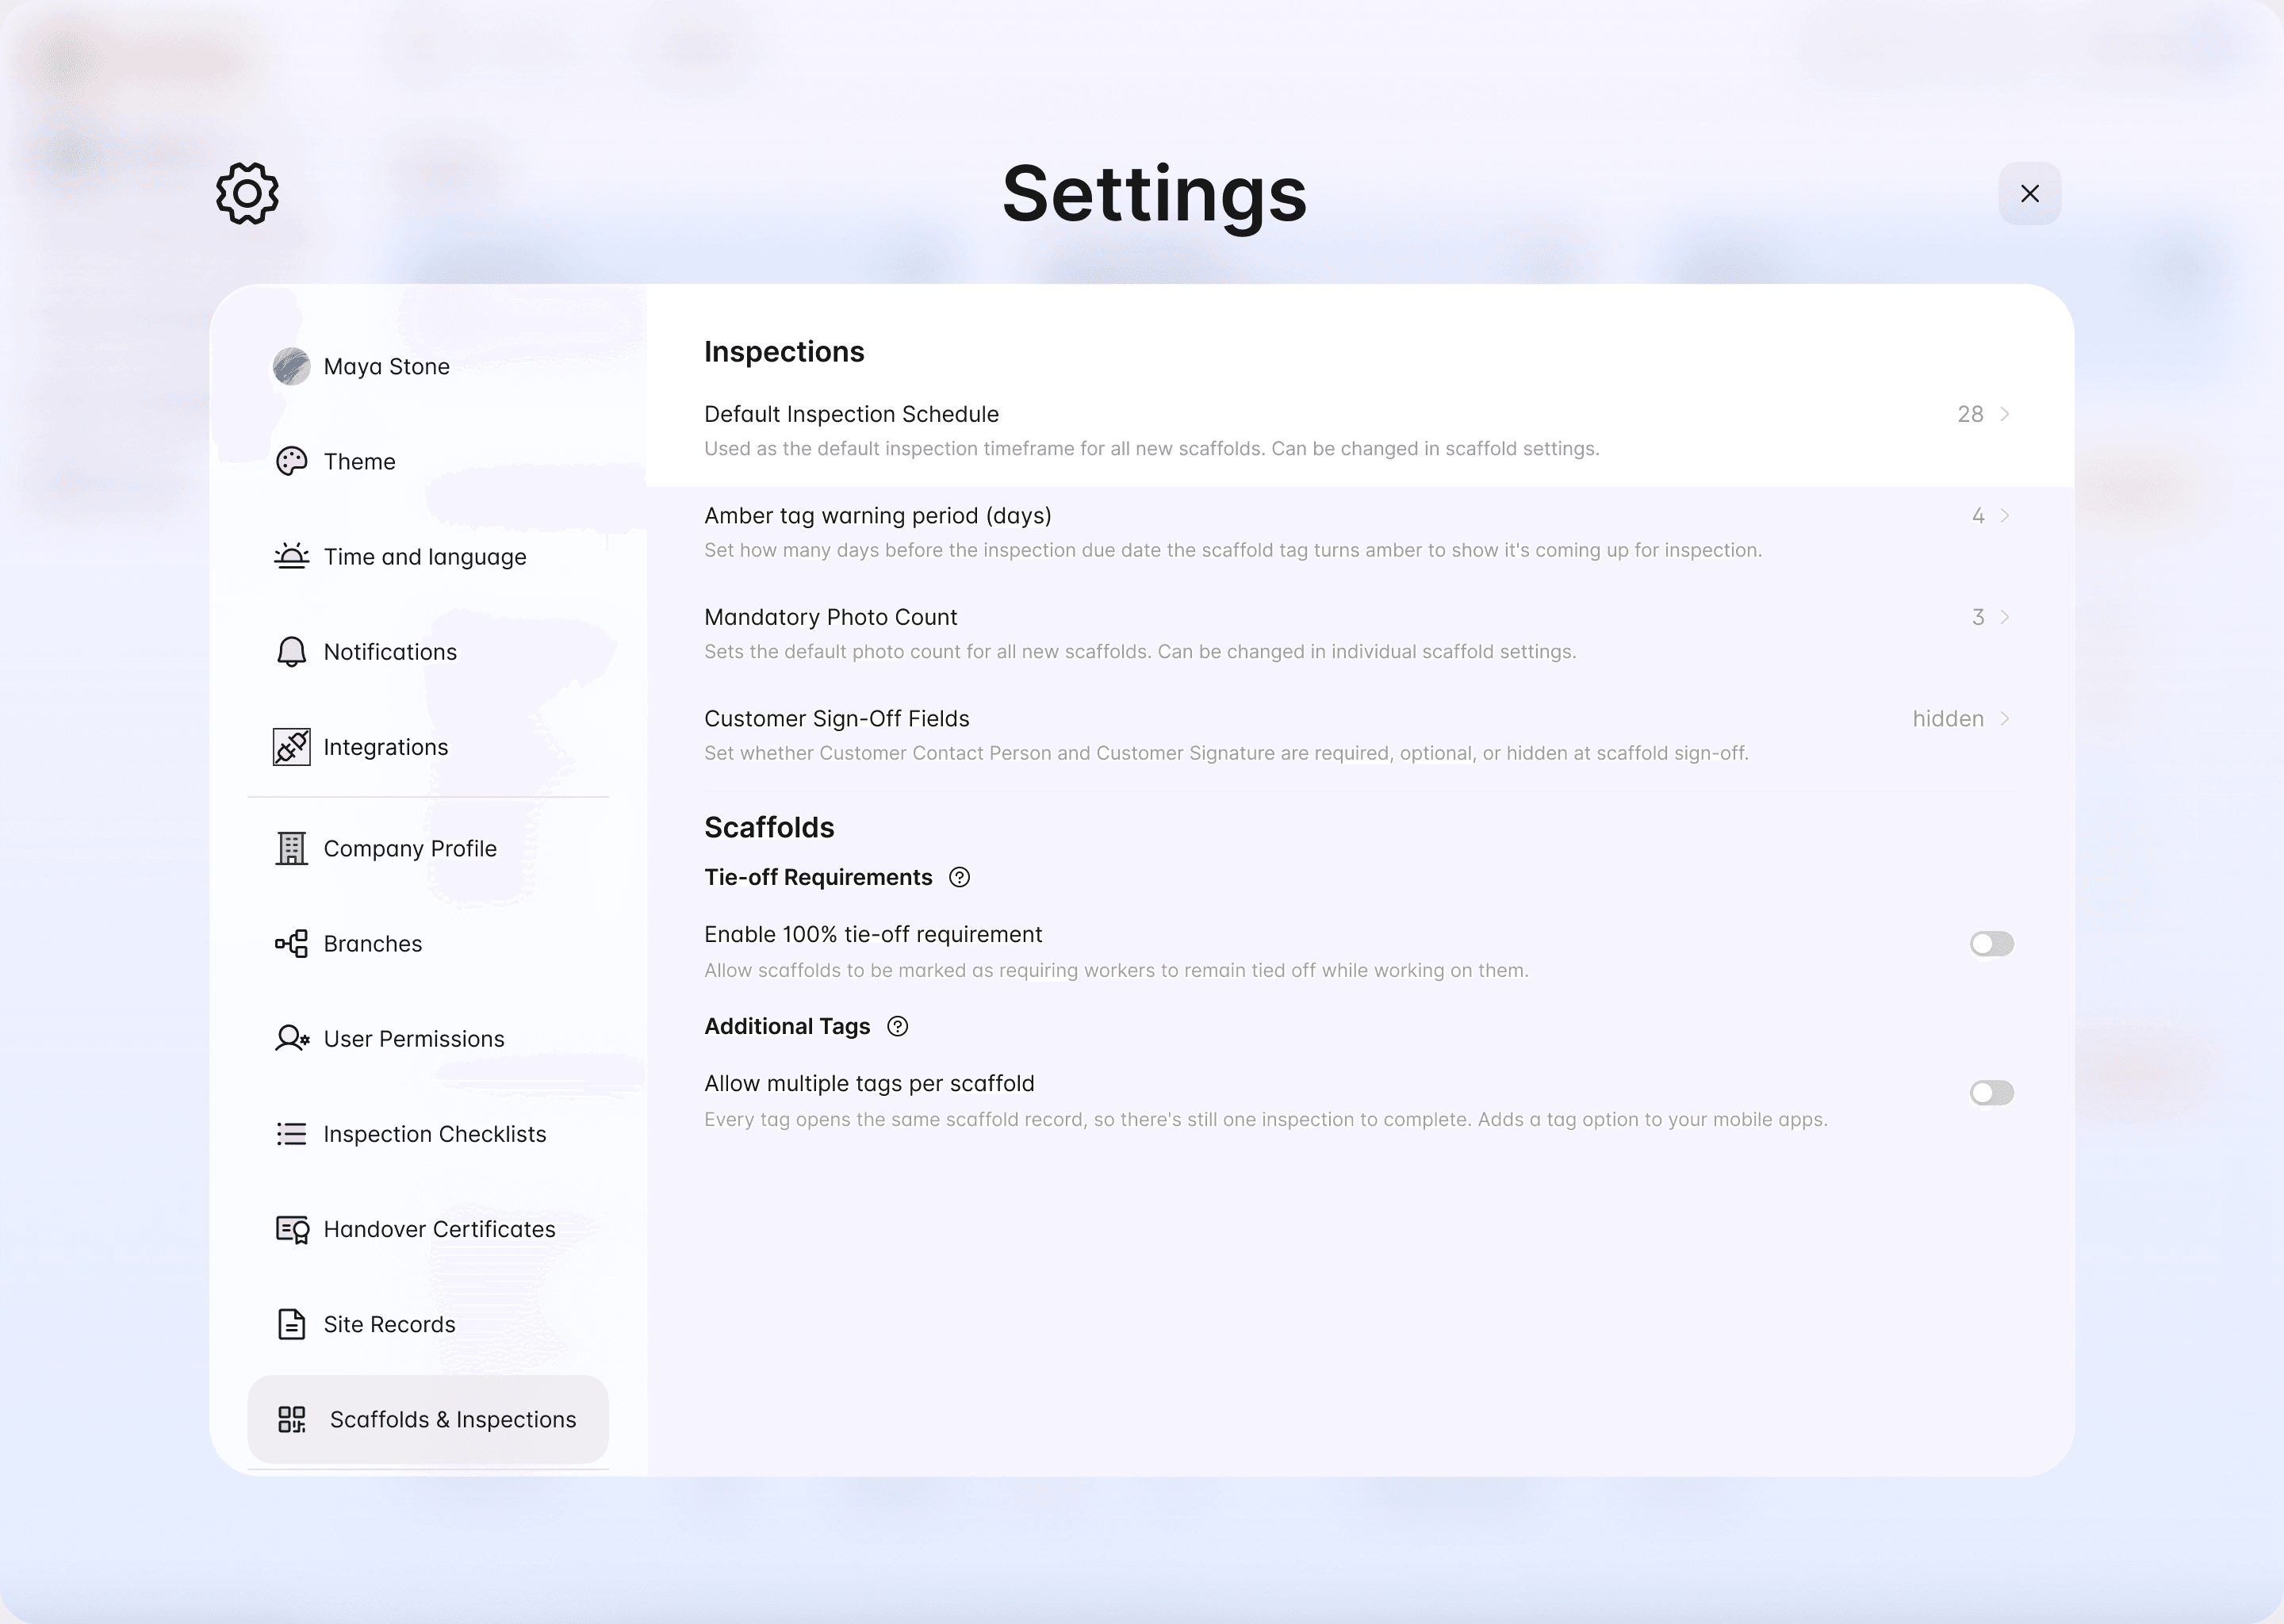This screenshot has height=1624, width=2284.
Task: Open Time and language settings
Action: click(x=428, y=556)
